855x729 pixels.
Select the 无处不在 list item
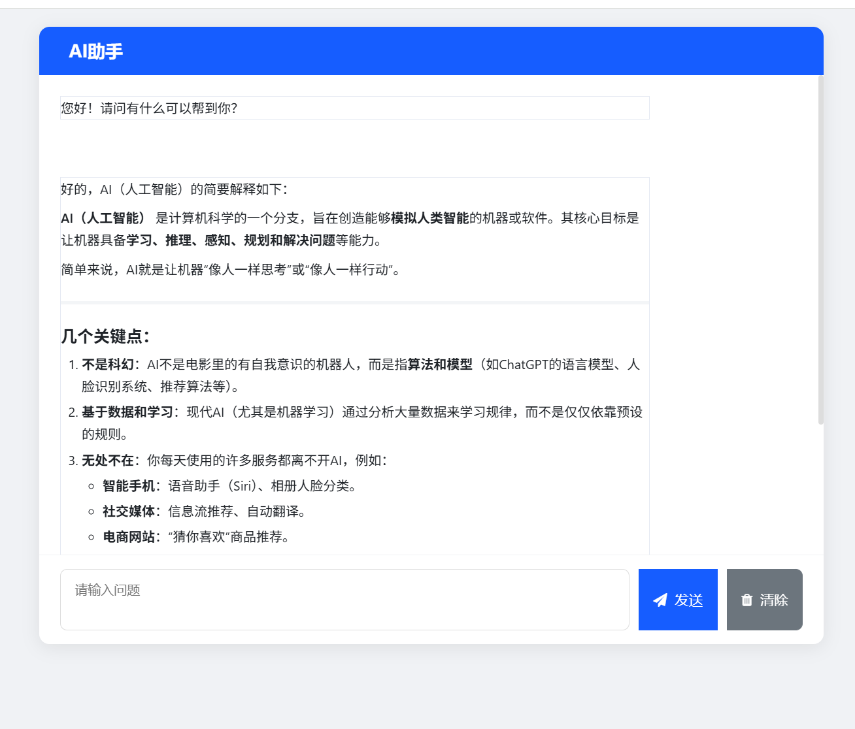pyautogui.click(x=108, y=461)
